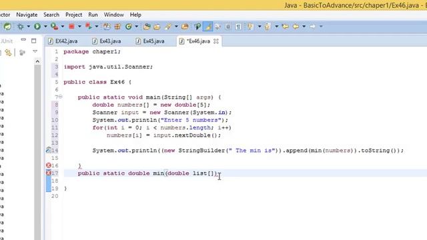This screenshot has height=240, width=427.
Task: Click the leftmost green refresh toolbar icon
Action: [x=7, y=27]
